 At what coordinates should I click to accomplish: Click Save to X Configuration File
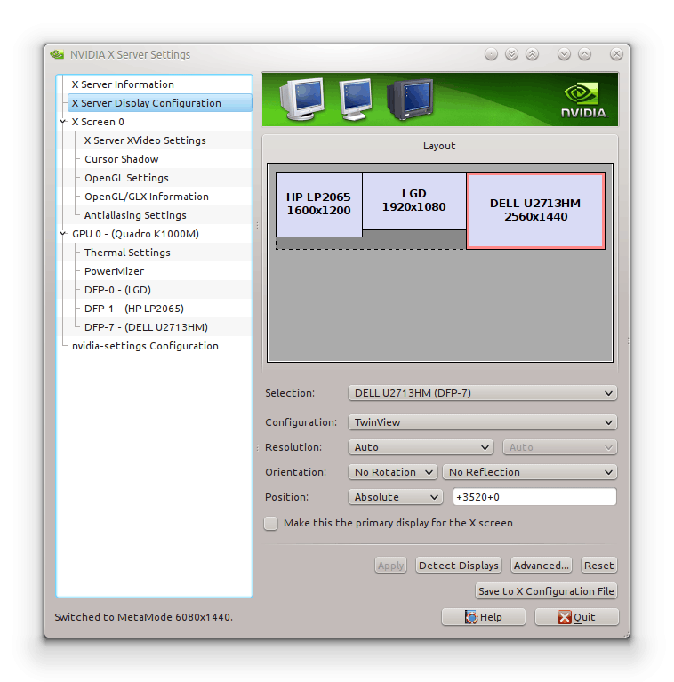click(x=546, y=591)
